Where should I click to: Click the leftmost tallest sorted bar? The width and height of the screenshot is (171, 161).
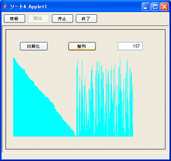coord(14,97)
